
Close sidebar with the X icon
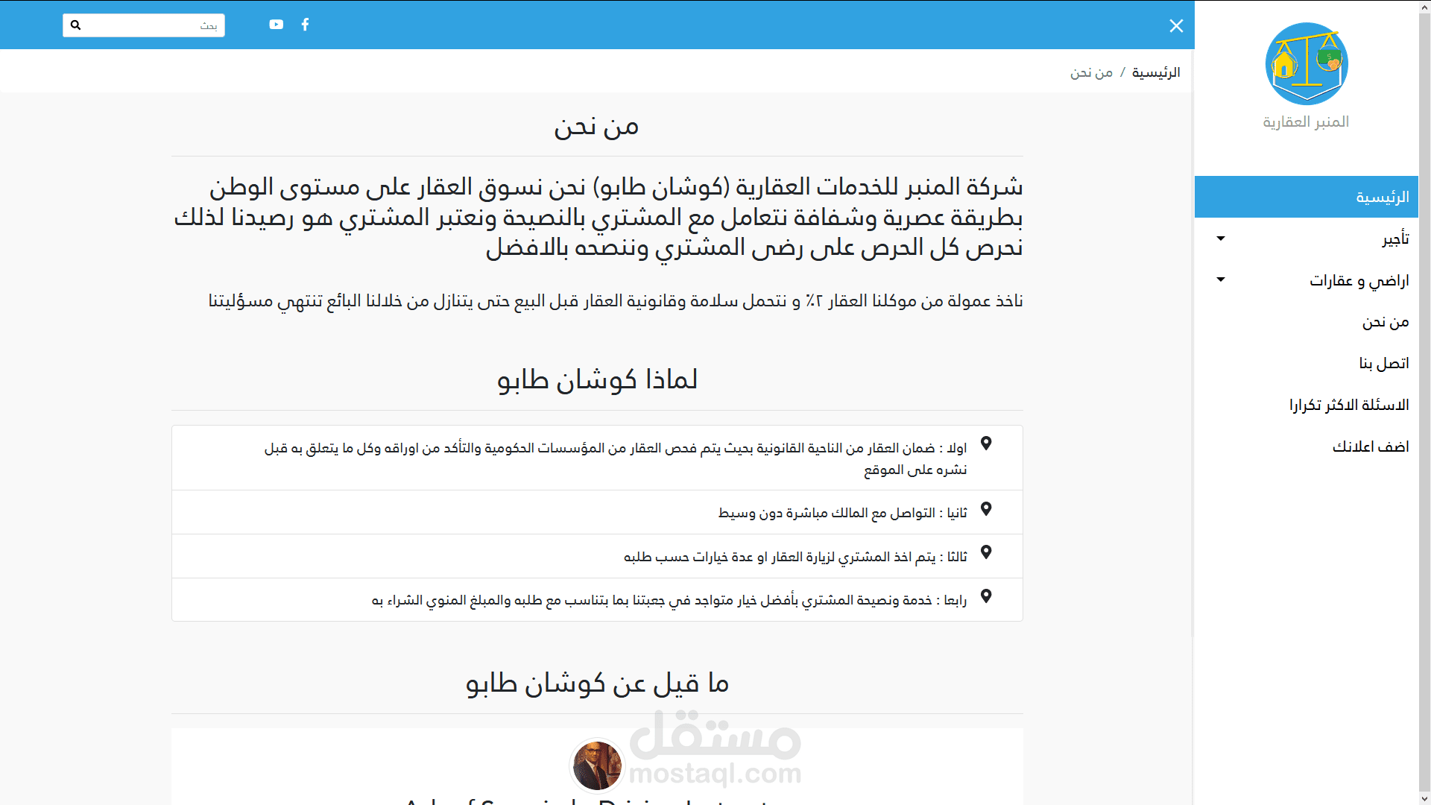(1176, 26)
